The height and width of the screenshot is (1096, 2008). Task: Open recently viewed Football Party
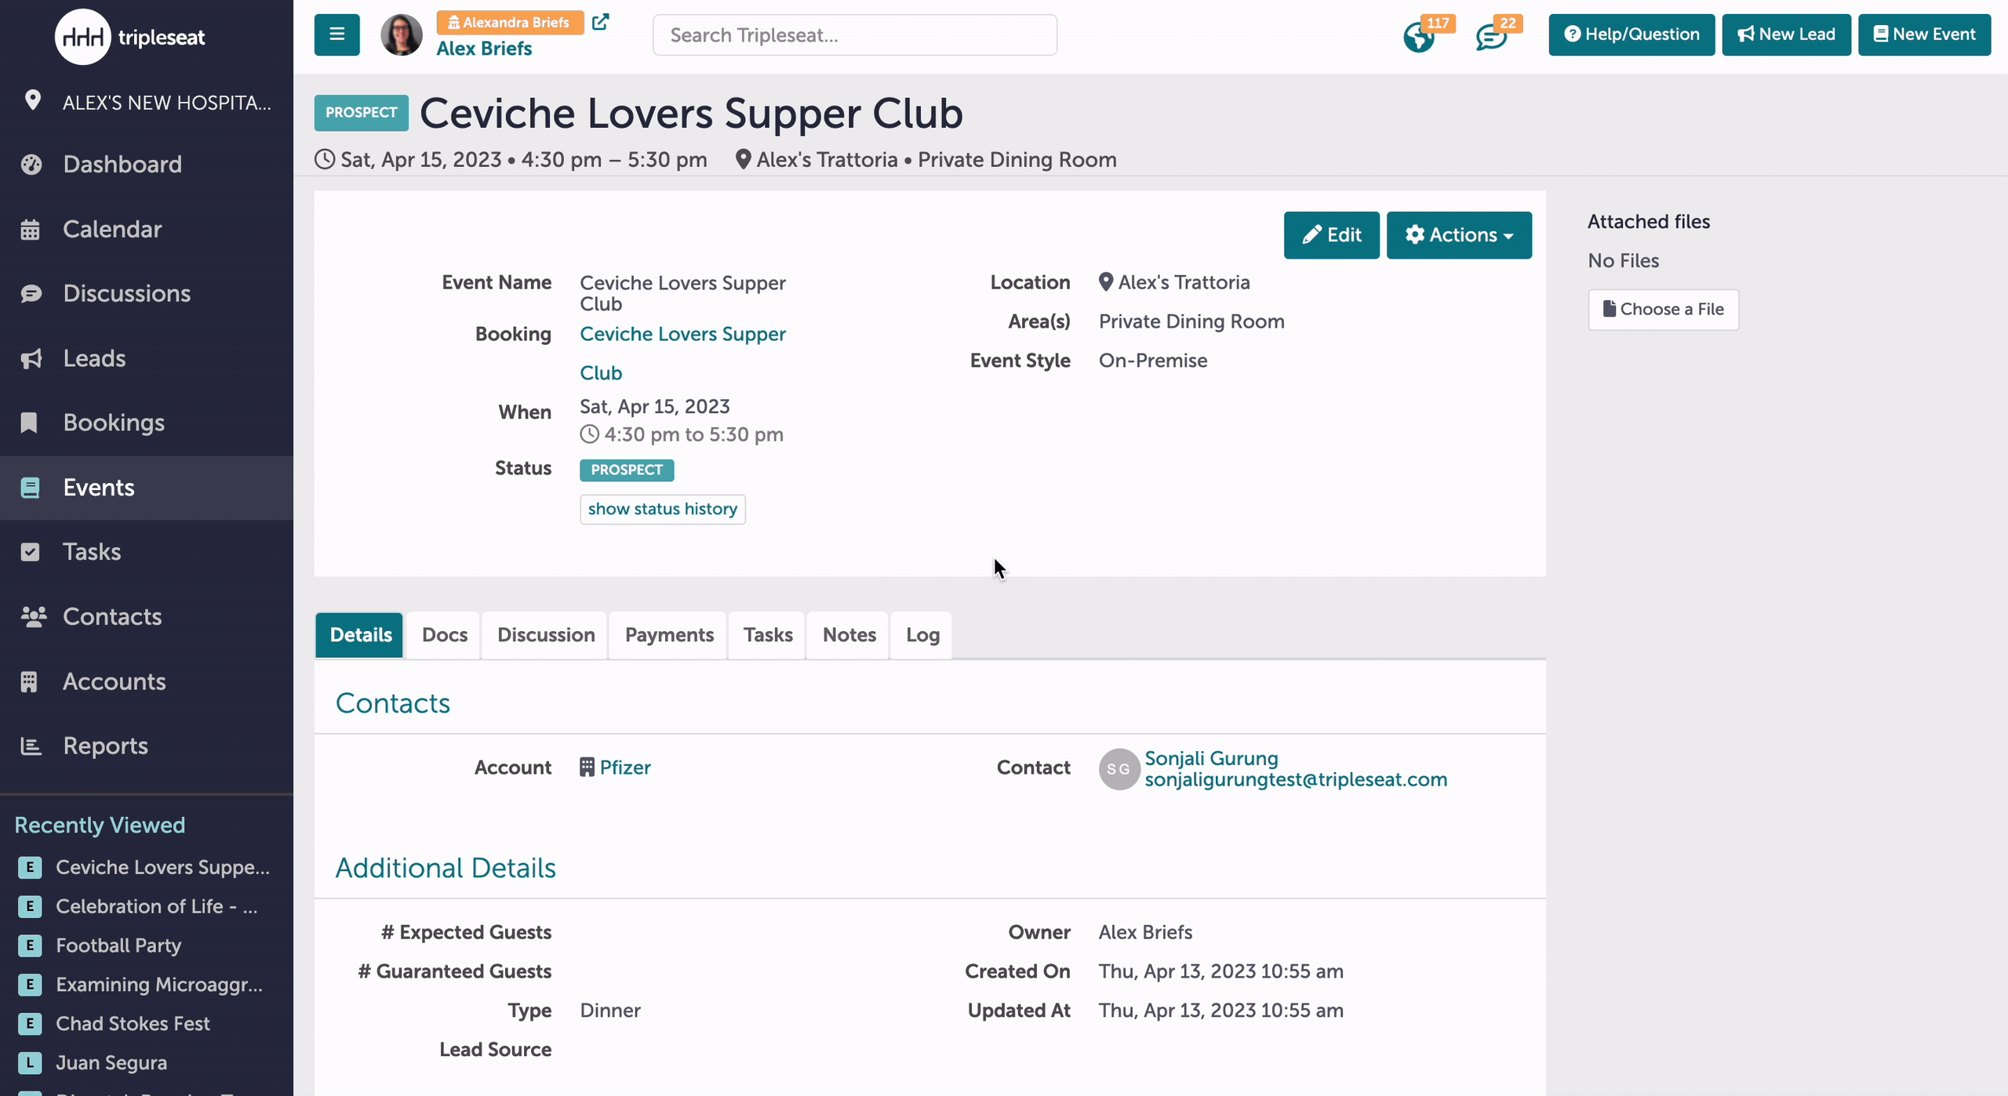(x=118, y=945)
